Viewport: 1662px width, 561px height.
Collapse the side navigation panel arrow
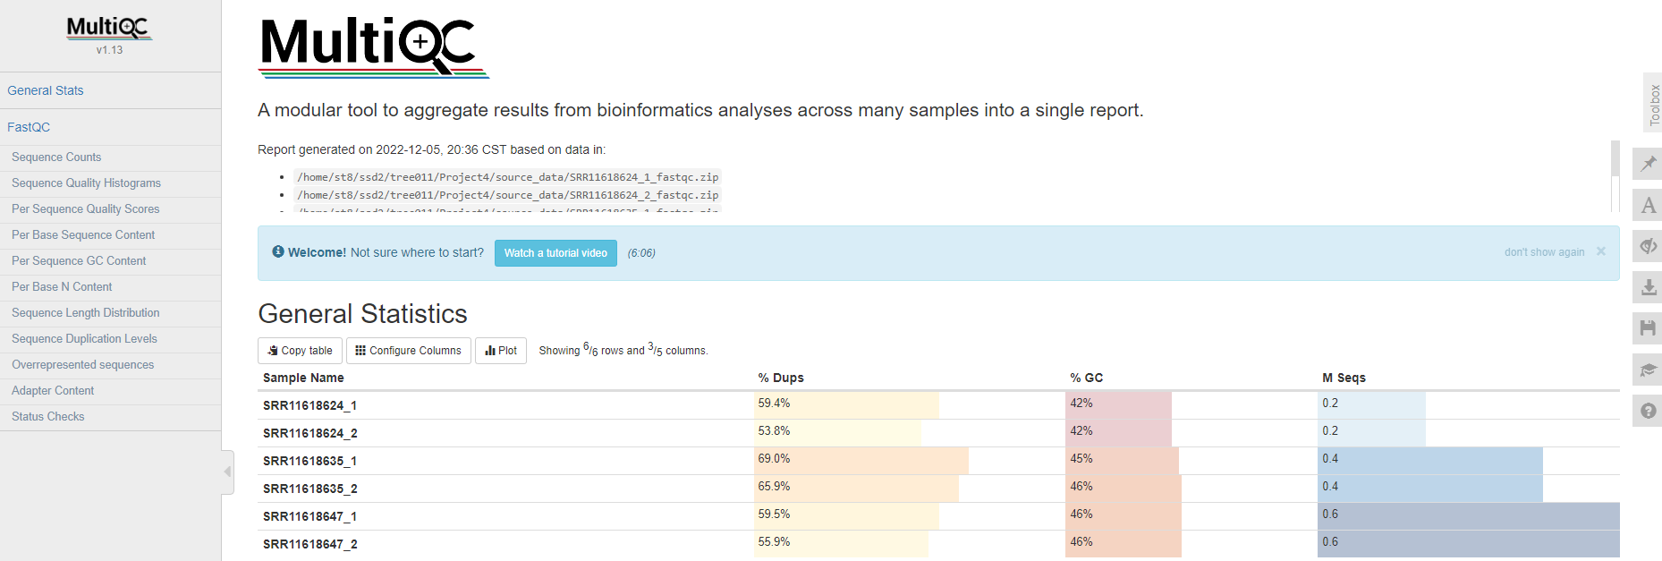coord(227,472)
